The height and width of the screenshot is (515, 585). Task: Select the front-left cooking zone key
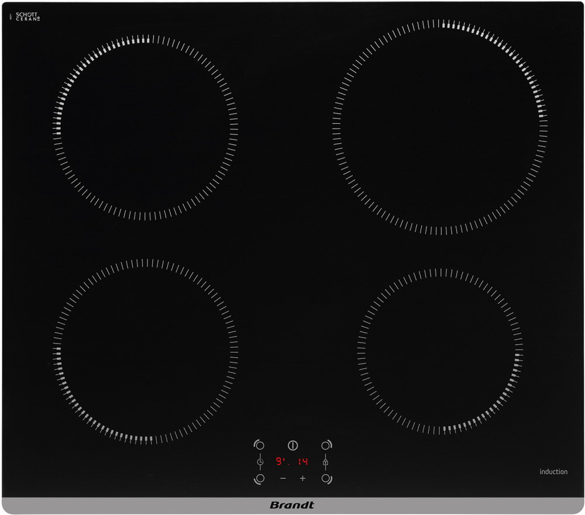259,478
